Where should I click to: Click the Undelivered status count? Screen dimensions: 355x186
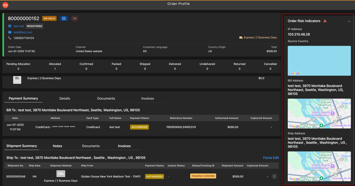[x=207, y=69]
